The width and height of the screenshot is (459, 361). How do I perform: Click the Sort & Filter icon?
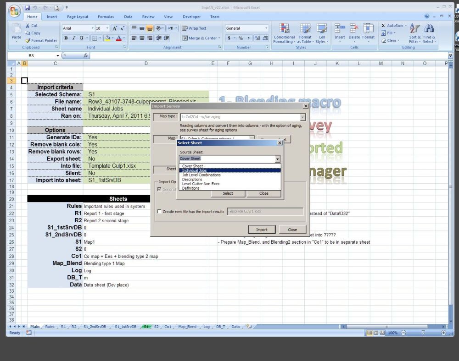[414, 28]
